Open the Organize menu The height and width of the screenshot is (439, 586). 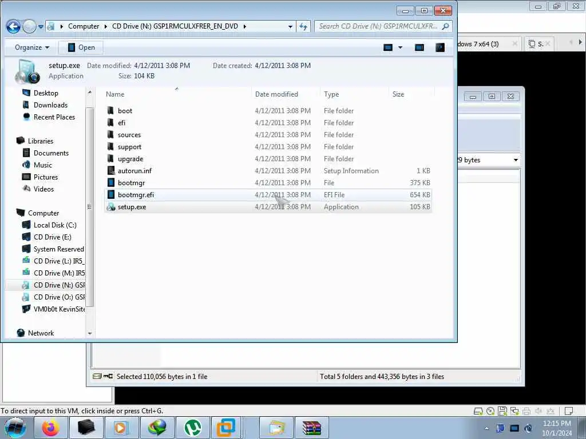32,47
